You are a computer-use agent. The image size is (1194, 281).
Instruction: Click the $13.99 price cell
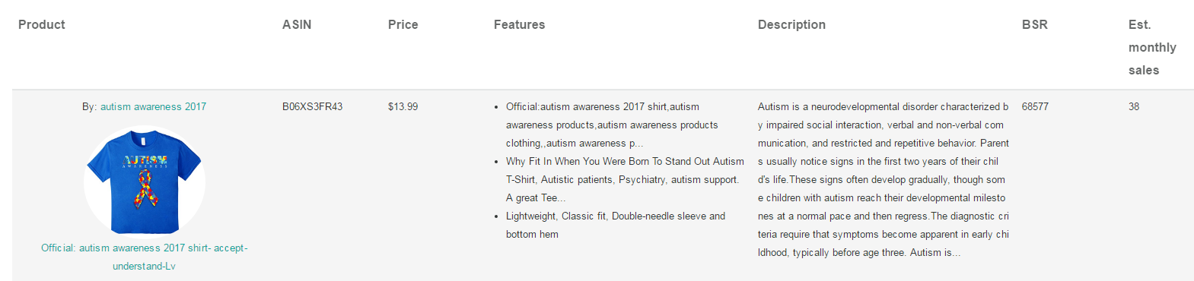[403, 107]
